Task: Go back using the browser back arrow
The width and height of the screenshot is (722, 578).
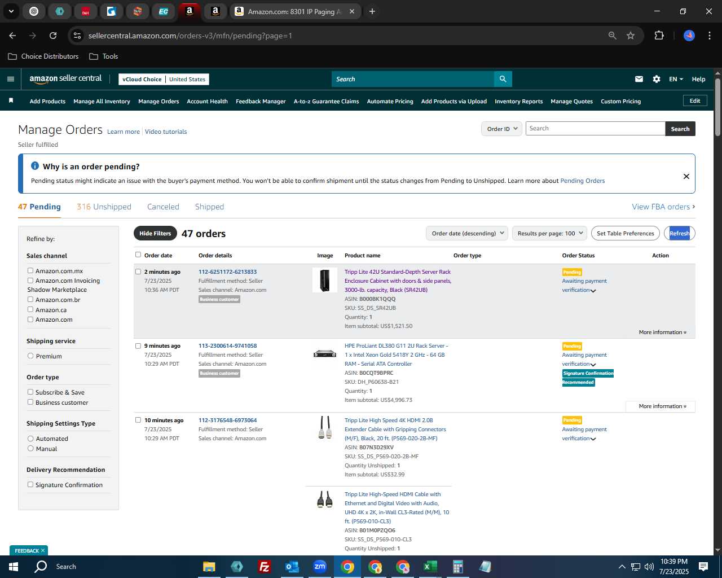Action: click(x=12, y=36)
